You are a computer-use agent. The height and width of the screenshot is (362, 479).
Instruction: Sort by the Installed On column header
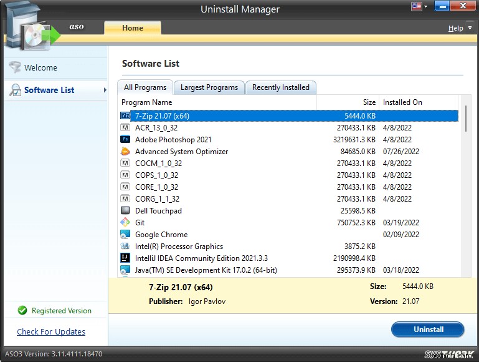(418, 102)
